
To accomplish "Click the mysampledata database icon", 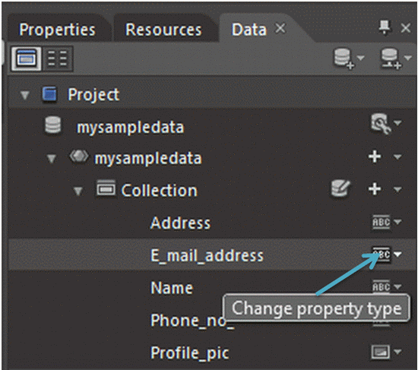I will [52, 125].
